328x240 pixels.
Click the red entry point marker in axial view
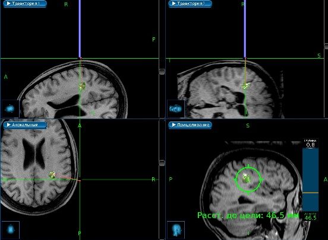coord(80,181)
